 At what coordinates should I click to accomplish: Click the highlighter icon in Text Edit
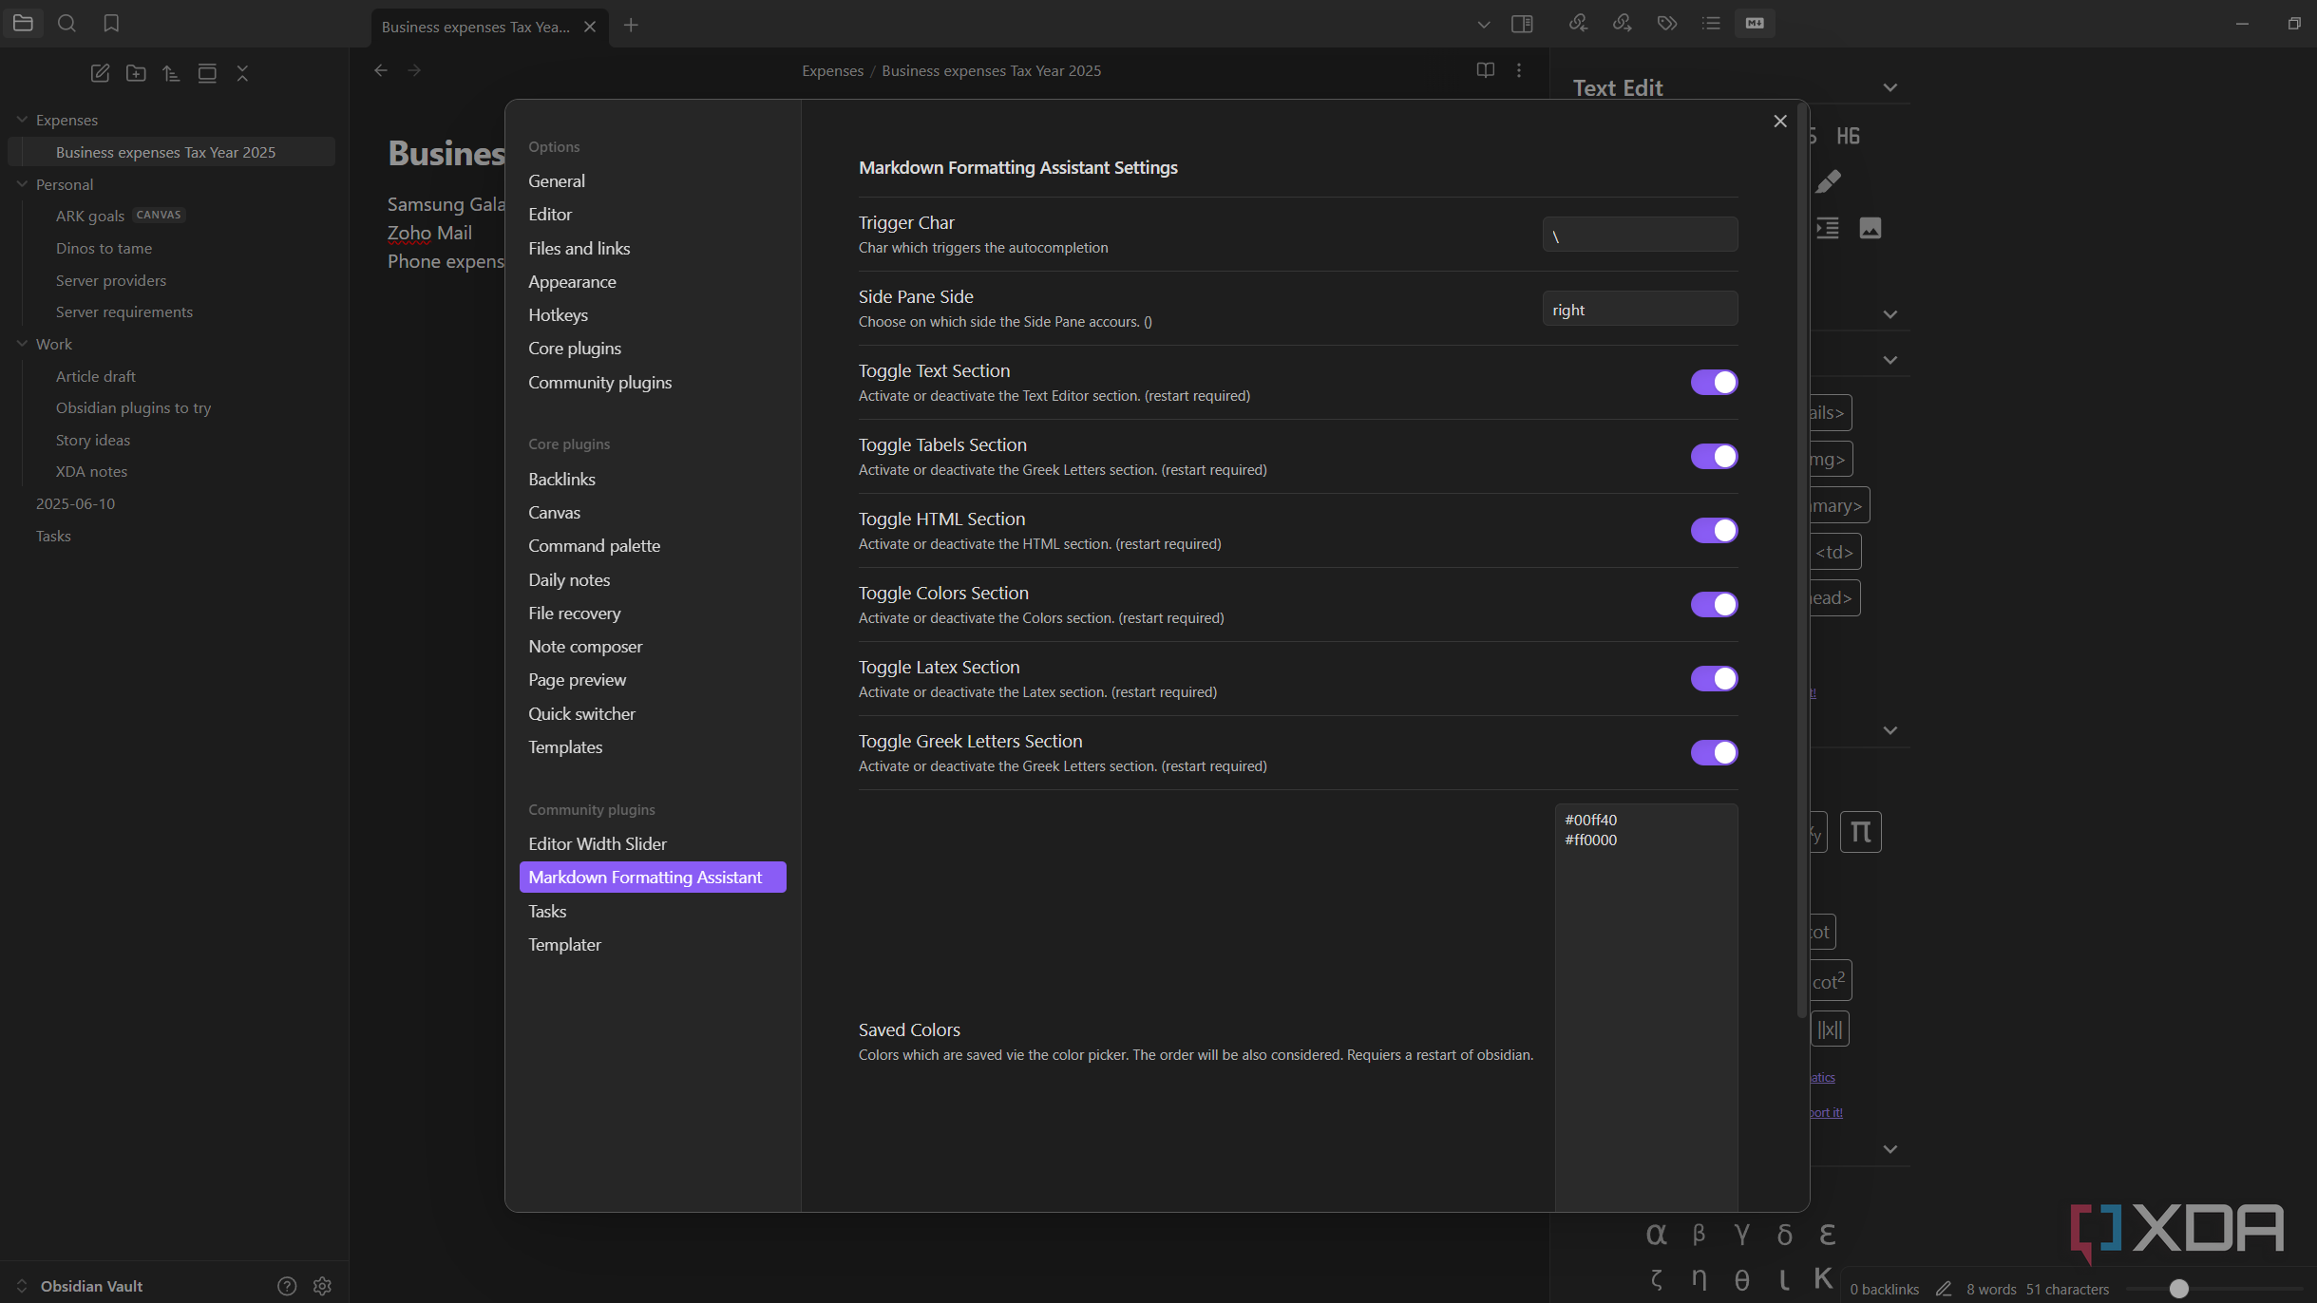(1828, 181)
